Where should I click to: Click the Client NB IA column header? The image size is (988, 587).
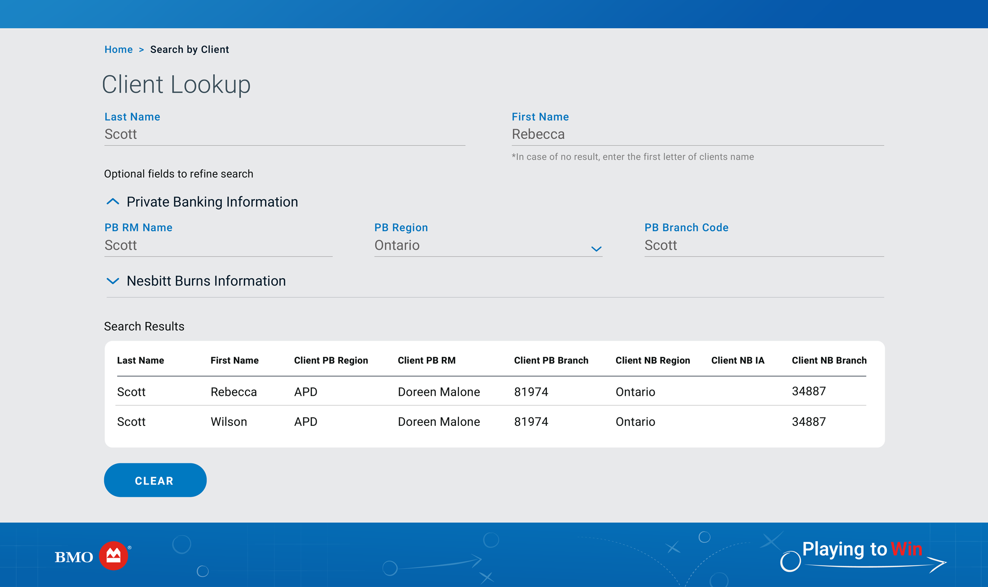coord(738,360)
